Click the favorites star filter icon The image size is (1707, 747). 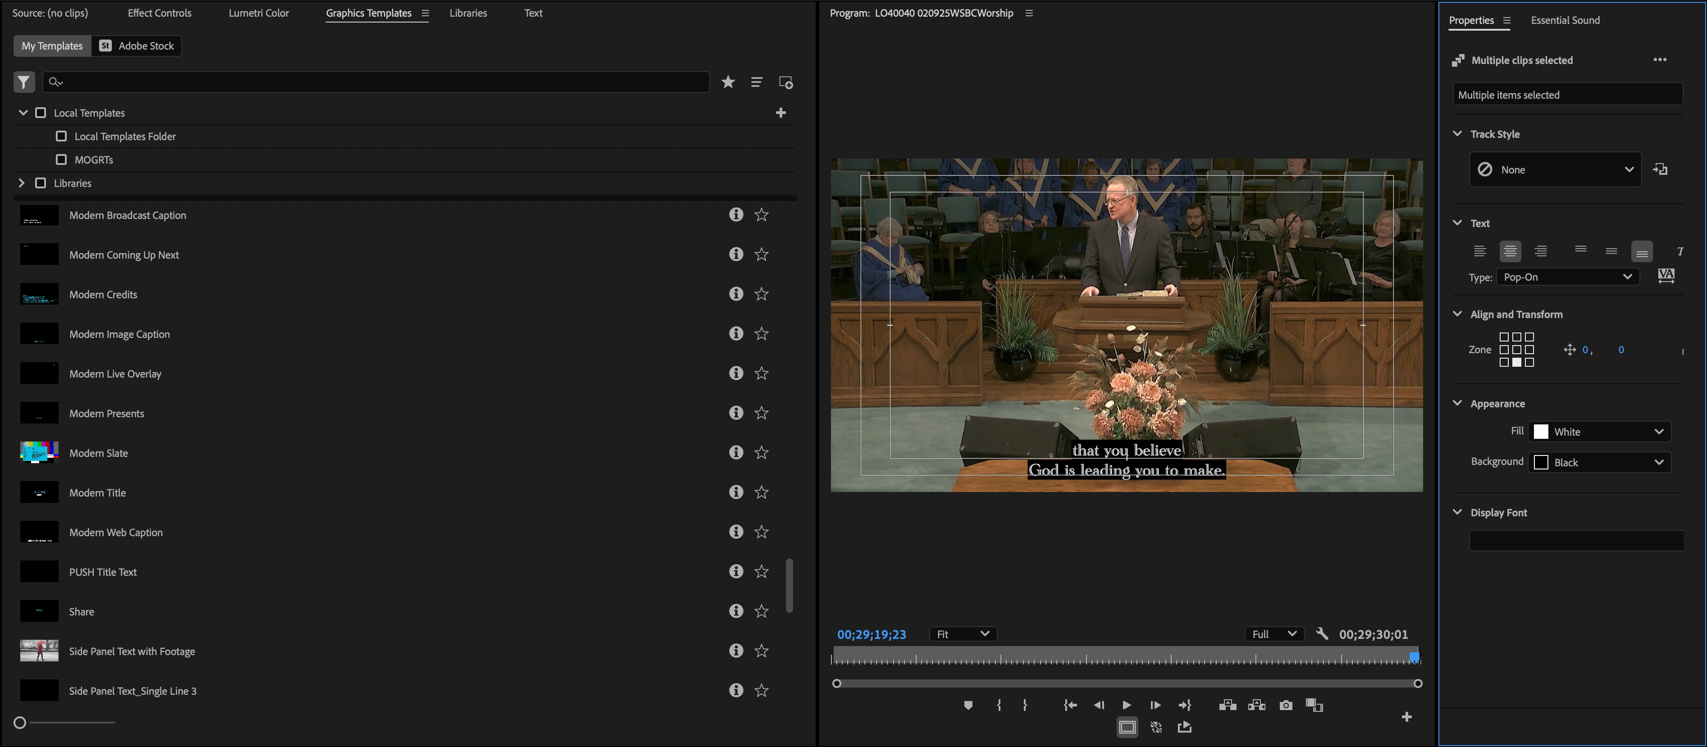tap(728, 82)
